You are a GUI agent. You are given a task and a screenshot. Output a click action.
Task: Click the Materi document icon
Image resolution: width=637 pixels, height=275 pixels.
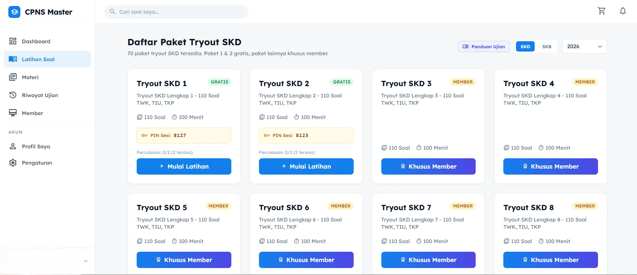click(x=13, y=77)
